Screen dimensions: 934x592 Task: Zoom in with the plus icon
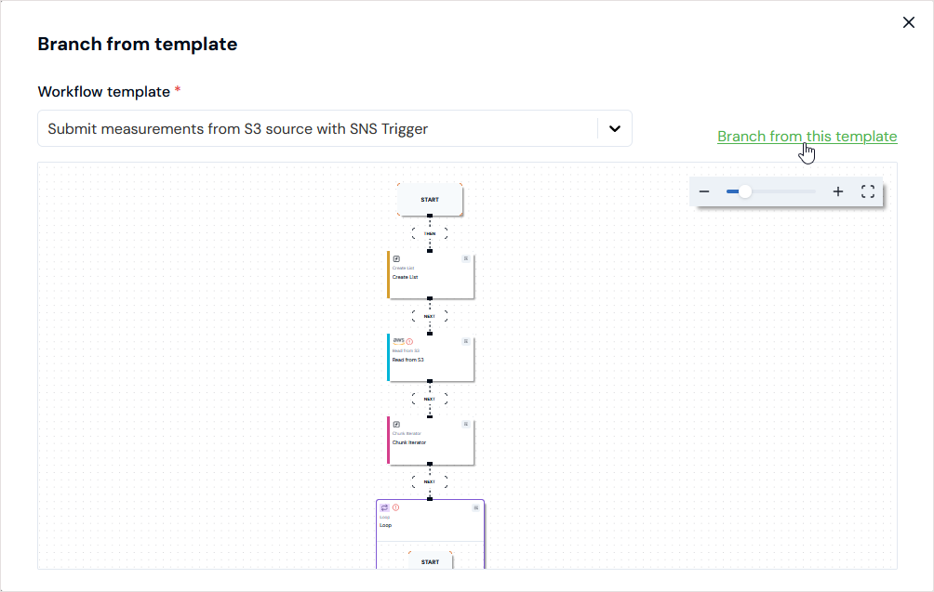[838, 191]
